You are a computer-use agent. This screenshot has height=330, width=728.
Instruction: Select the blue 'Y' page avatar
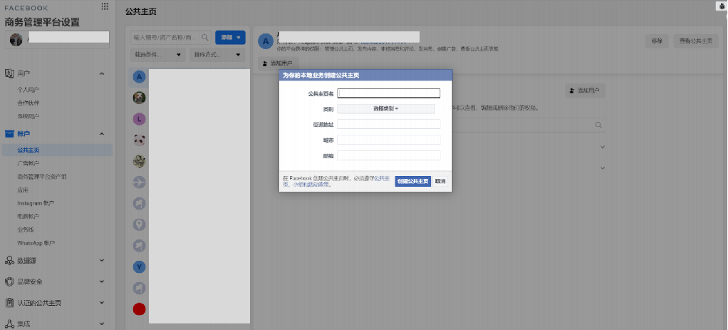[140, 267]
